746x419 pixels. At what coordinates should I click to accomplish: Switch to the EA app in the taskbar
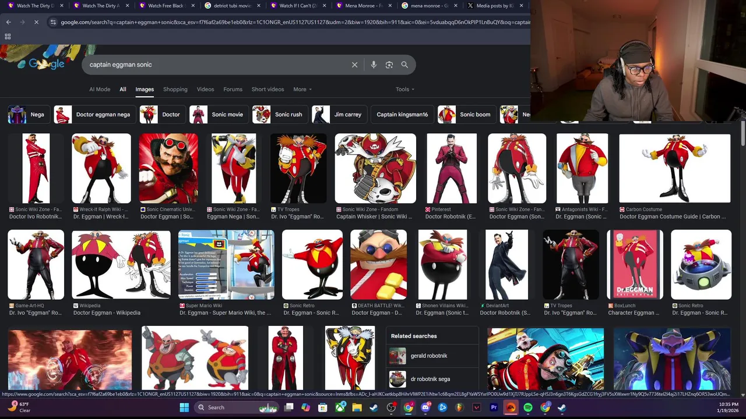tap(511, 407)
